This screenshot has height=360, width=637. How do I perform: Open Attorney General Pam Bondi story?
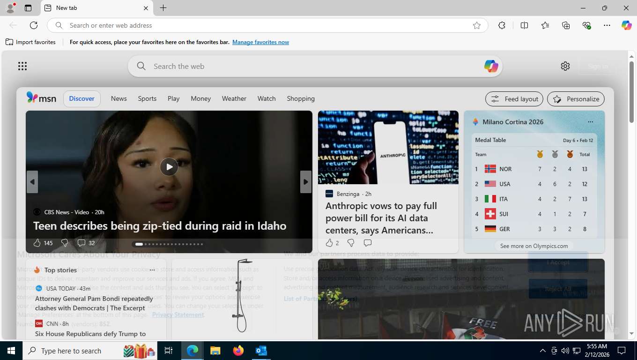tap(94, 303)
